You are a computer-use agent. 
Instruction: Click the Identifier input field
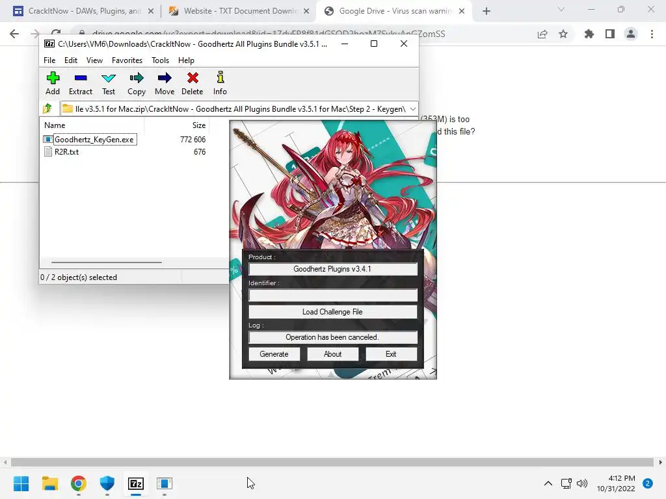click(332, 295)
